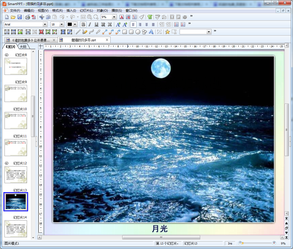Zoom in with the plus button
This screenshot has width=293, height=249.
pyautogui.click(x=274, y=243)
